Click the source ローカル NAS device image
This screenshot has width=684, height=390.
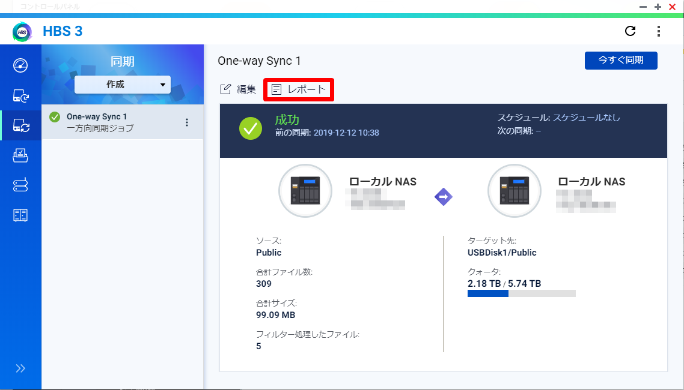tap(305, 191)
